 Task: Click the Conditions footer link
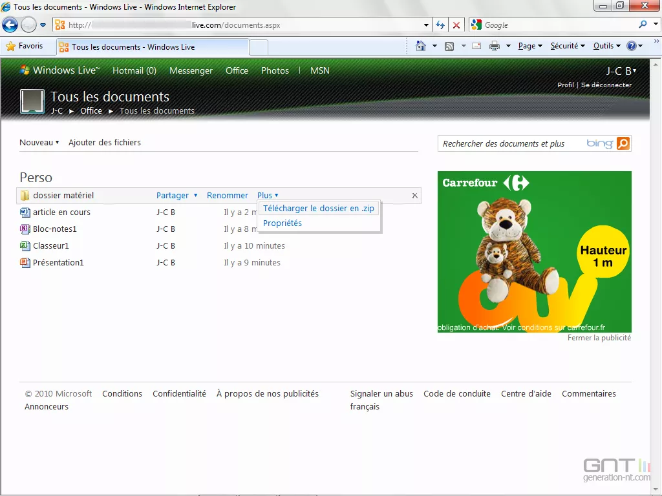click(x=122, y=393)
